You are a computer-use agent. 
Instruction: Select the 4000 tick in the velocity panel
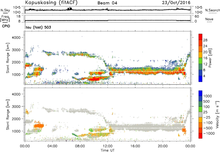[x=16, y=94]
